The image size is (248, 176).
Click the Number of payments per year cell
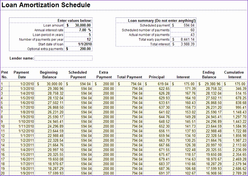point(78,39)
